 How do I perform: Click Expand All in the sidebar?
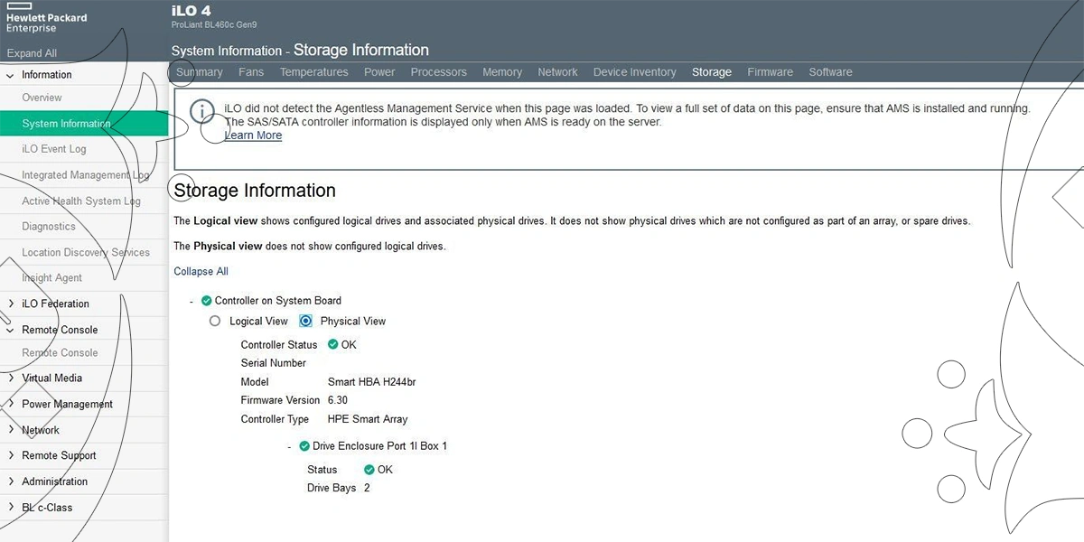32,53
